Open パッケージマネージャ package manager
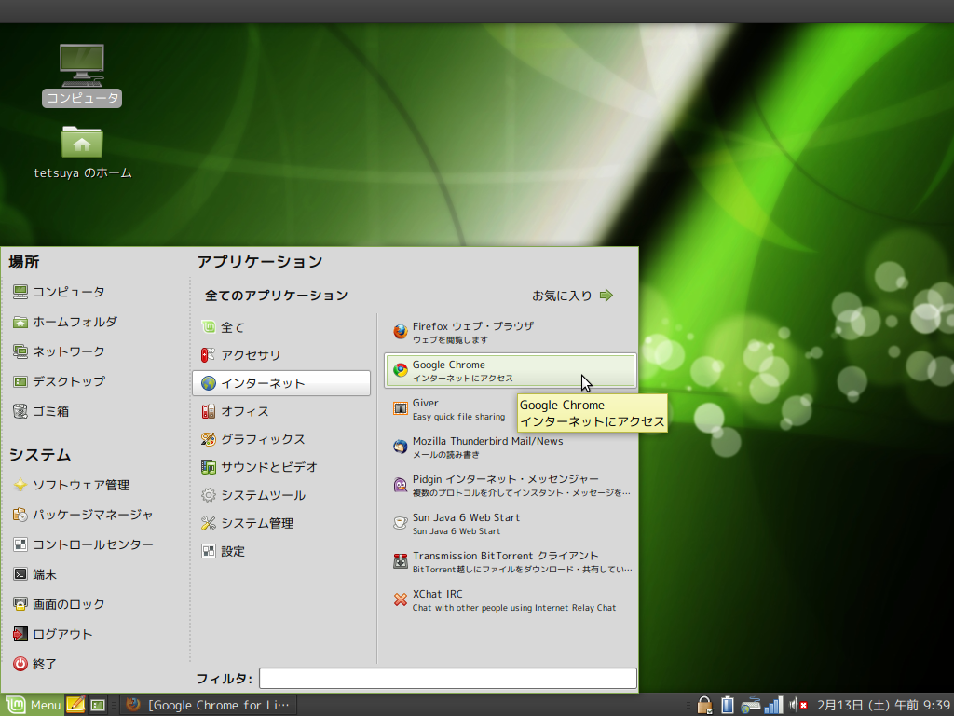954x716 pixels. 83,515
